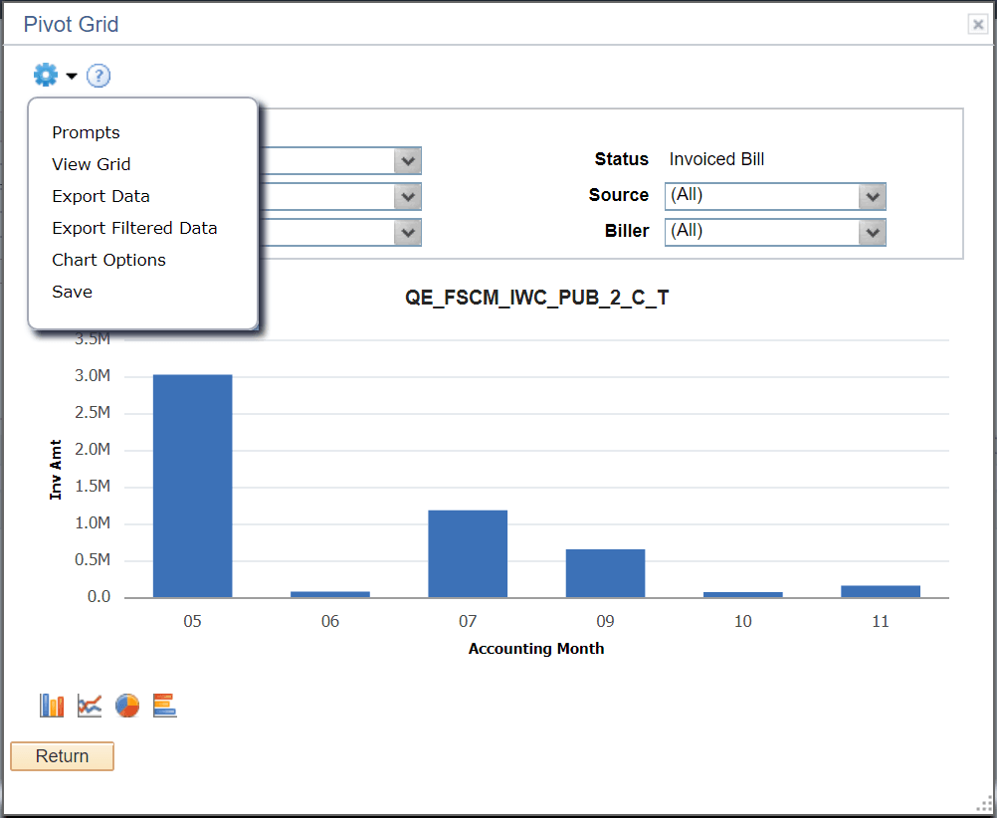Click the 3.0M y-axis value

coord(93,375)
